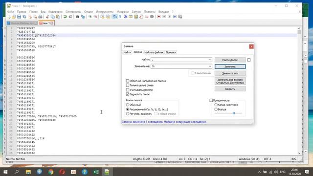Viewport: 313px width, 176px height.
Task: Uncheck Зациклить поиск checkbox
Action: [128, 94]
